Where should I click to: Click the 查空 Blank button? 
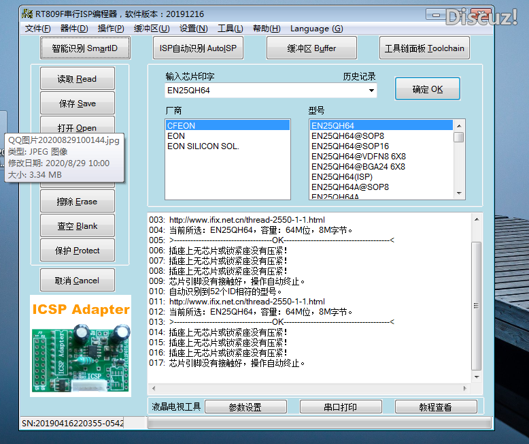tap(78, 225)
